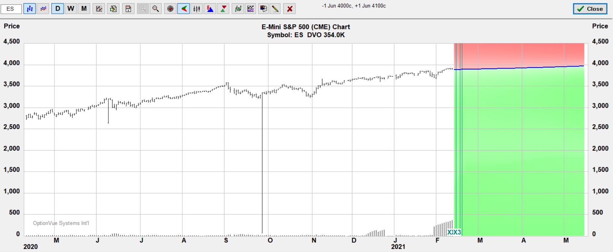Switch to the line chart mode icon
613x252 pixels.
(43, 9)
